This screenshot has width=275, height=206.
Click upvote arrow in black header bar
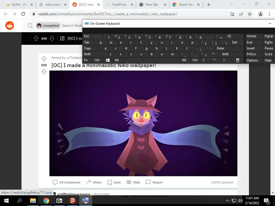point(36,38)
